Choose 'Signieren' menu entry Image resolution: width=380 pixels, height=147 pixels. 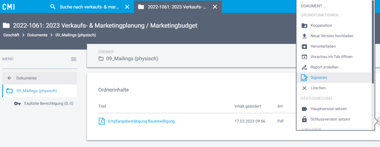click(334, 78)
